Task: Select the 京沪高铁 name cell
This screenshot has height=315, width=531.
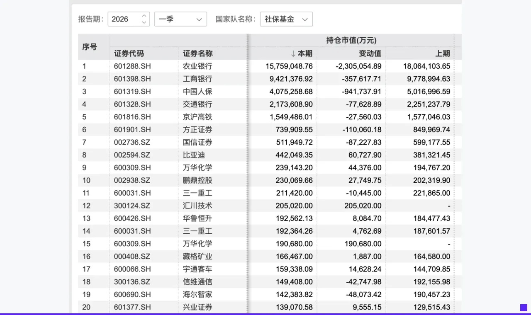Action: (x=197, y=117)
